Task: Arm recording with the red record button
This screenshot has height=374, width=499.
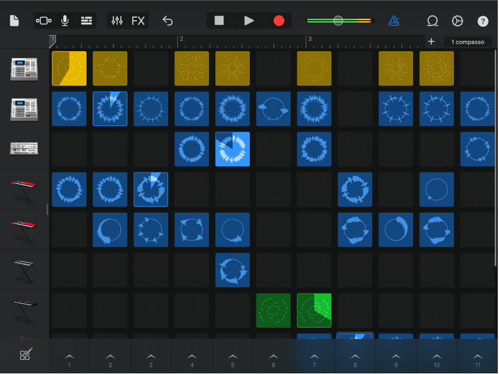Action: coord(278,20)
